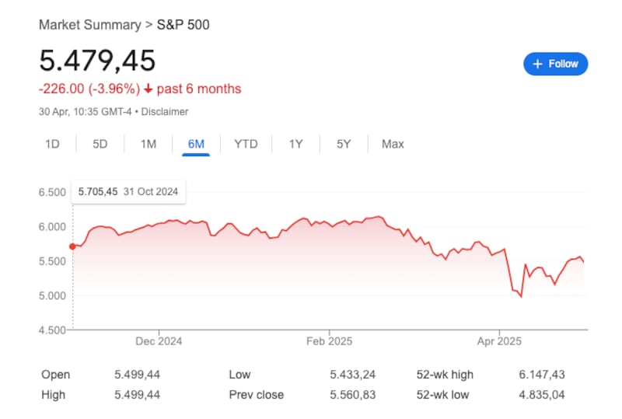Click the Market Summary breadcrumb
Viewport: 622px width, 419px height.
point(89,25)
